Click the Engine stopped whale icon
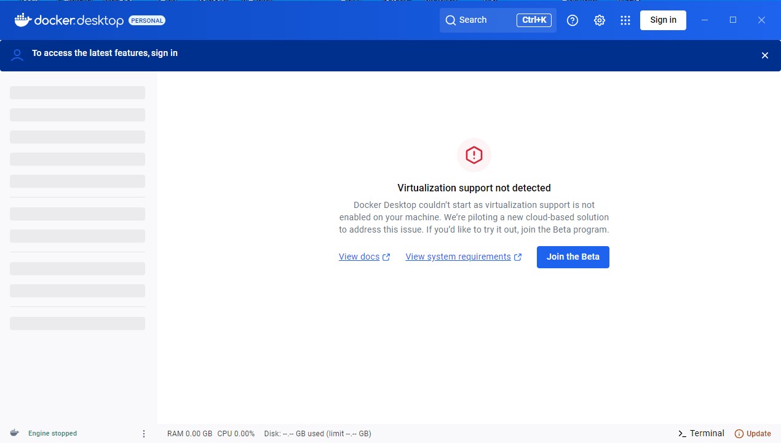Image resolution: width=781 pixels, height=443 pixels. tap(14, 433)
